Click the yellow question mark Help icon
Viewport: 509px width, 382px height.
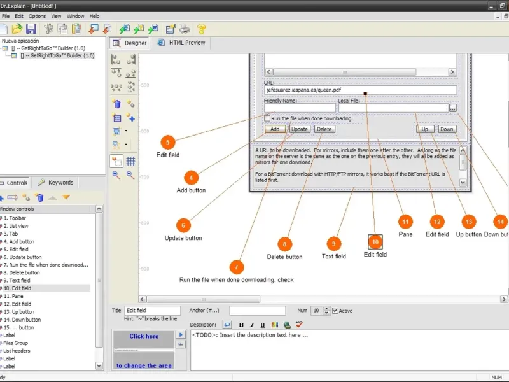pyautogui.click(x=201, y=29)
